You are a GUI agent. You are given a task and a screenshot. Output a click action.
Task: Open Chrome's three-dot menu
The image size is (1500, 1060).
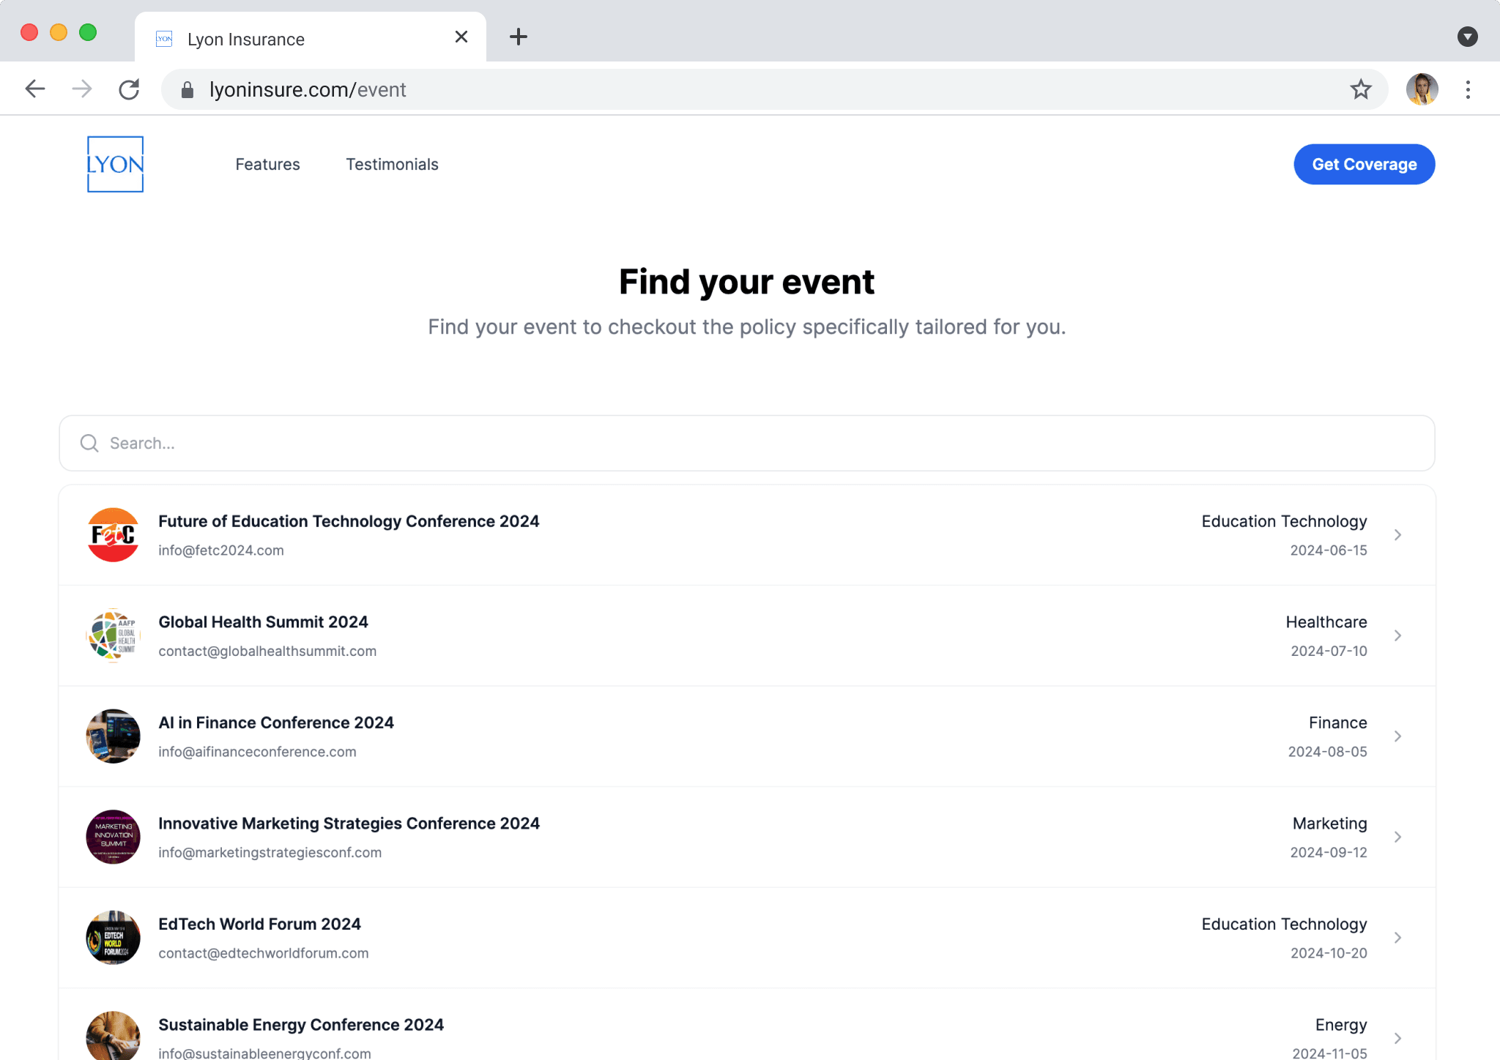[1467, 89]
